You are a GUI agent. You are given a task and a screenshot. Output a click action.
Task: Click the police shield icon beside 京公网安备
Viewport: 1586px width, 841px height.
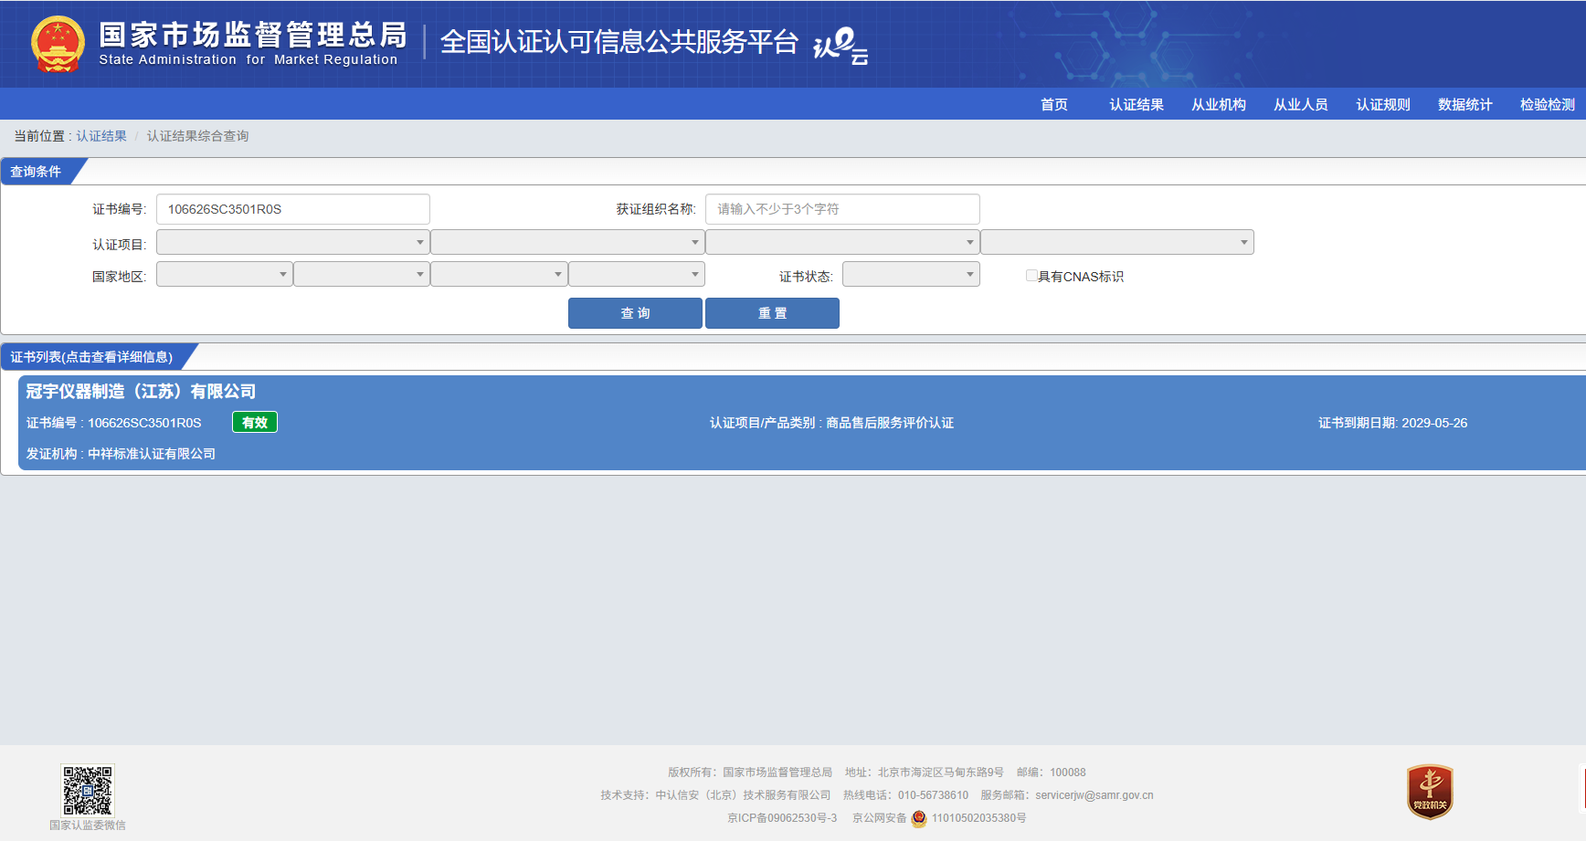coord(919,818)
